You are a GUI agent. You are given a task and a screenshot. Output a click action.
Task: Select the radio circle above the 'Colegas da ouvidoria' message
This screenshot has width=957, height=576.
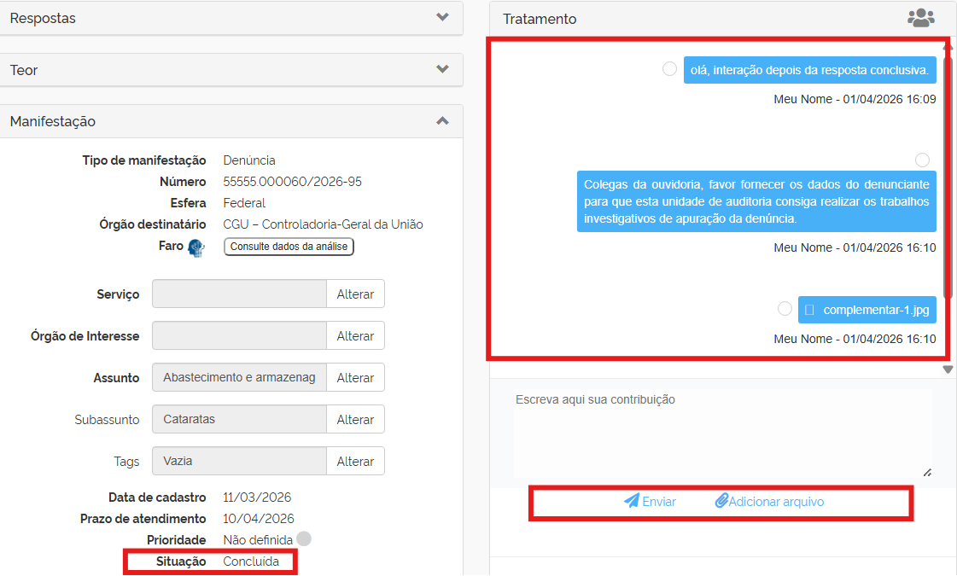(x=922, y=160)
